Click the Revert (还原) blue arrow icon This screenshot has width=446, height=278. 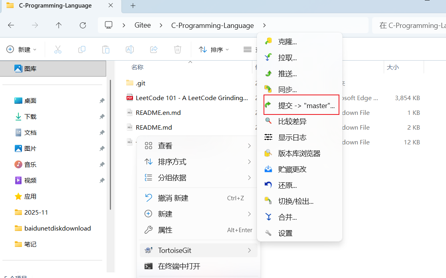(x=268, y=185)
